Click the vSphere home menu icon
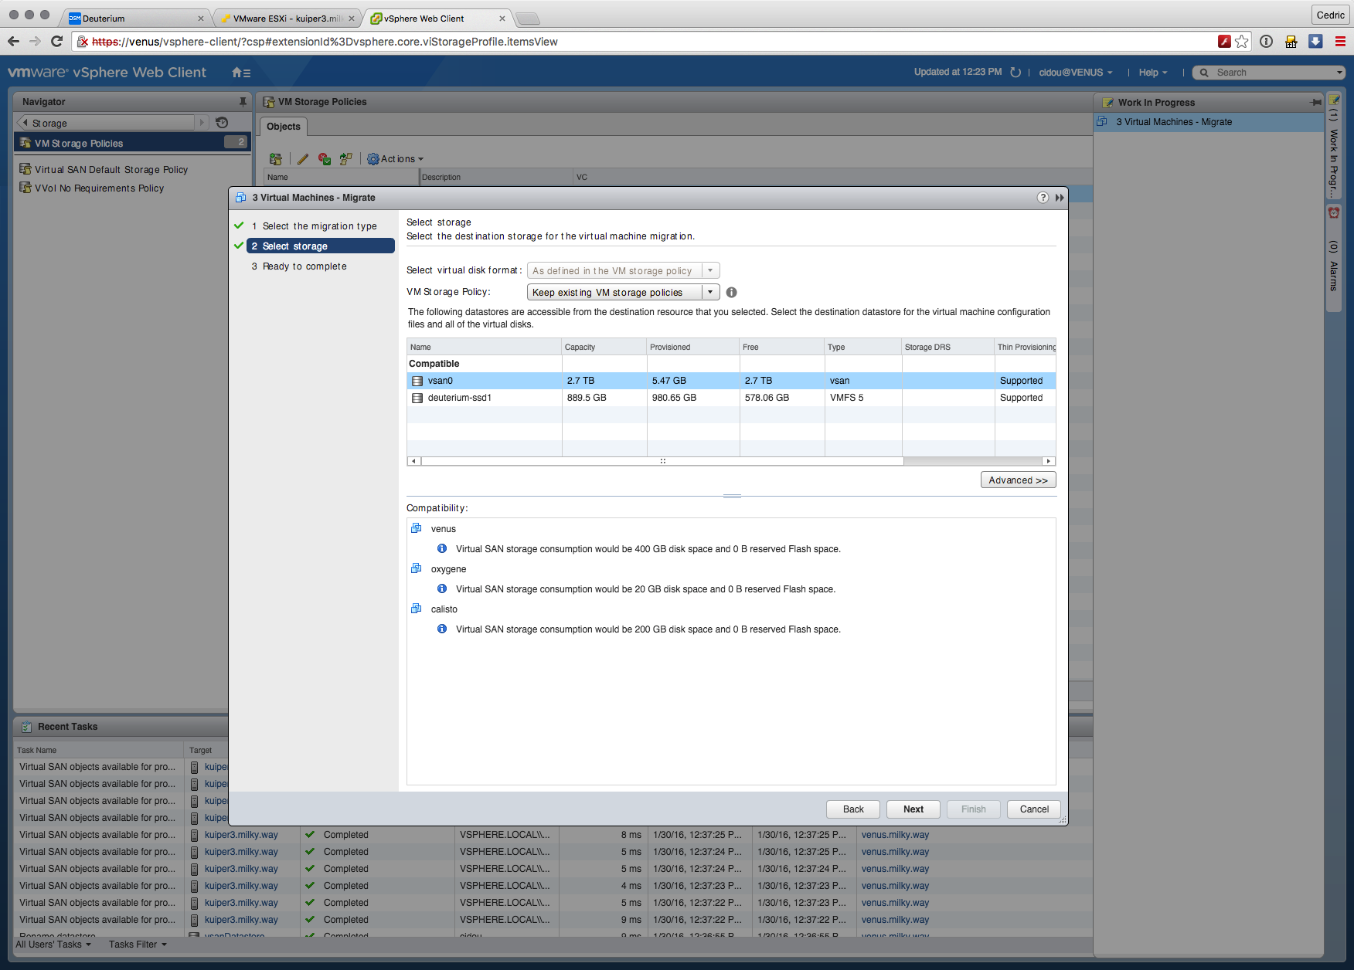Image resolution: width=1354 pixels, height=970 pixels. click(240, 73)
